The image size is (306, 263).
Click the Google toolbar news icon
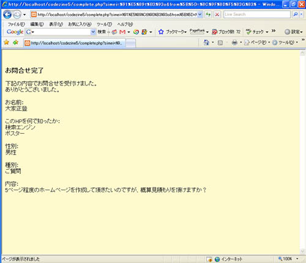tap(114, 32)
